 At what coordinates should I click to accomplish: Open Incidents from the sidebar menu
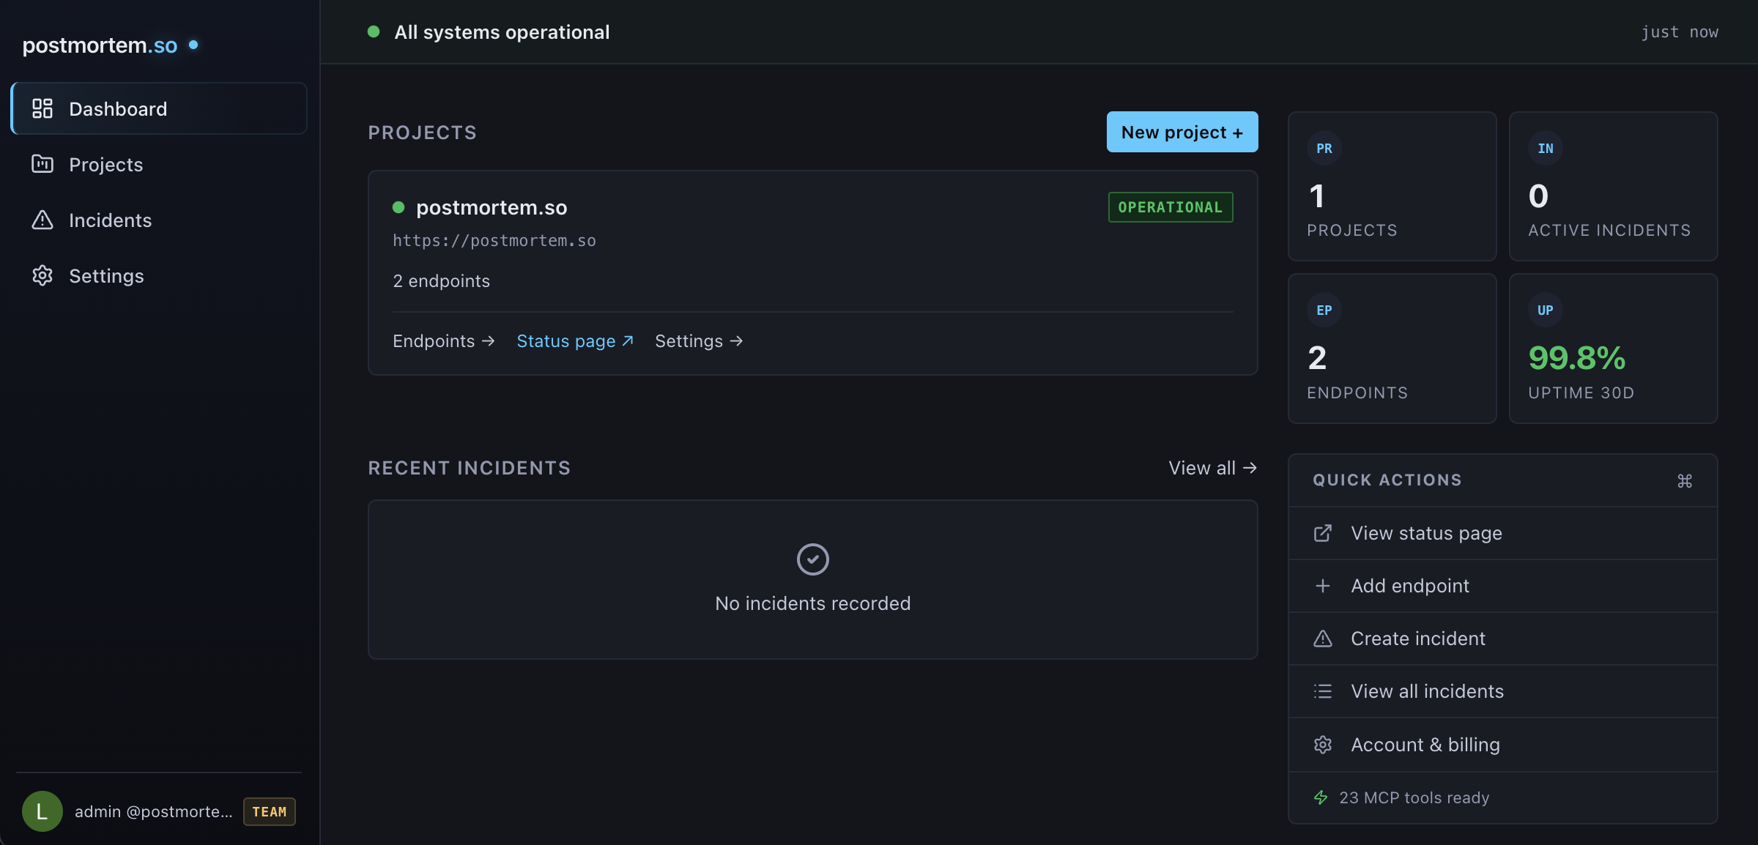111,220
